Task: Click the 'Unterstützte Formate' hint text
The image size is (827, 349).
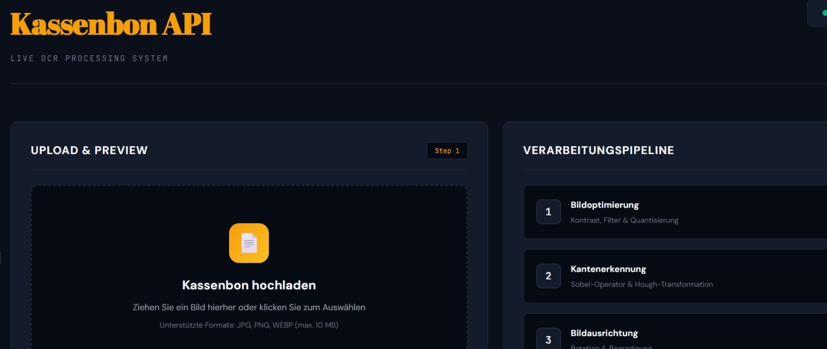Action: coord(249,325)
